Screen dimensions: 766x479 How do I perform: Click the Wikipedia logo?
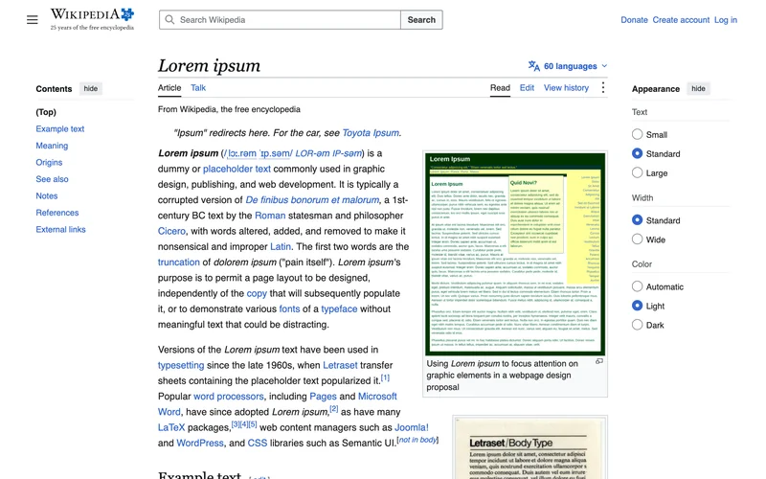click(92, 19)
